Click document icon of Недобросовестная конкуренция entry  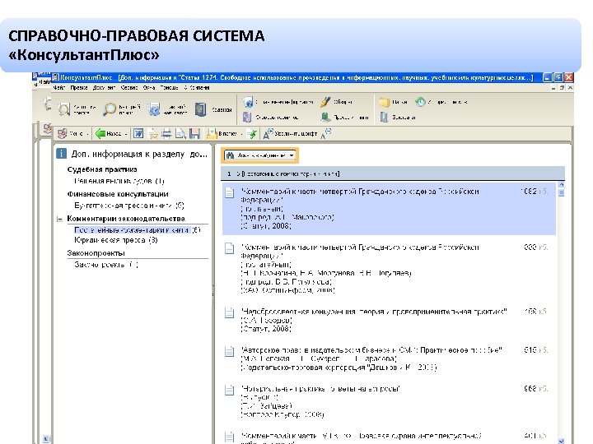pos(229,312)
